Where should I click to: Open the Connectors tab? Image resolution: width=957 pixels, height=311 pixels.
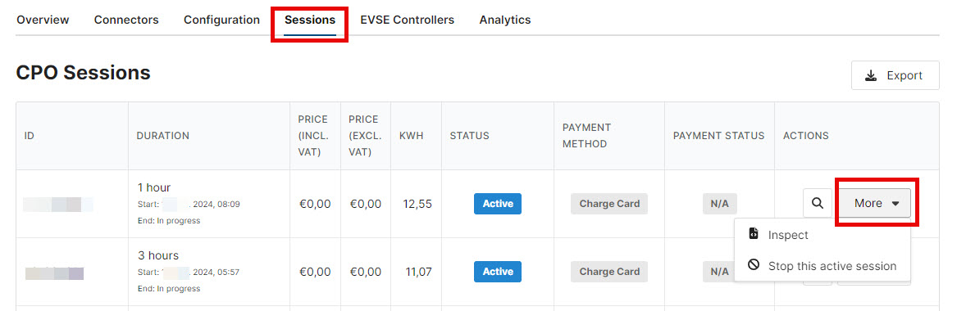click(126, 20)
